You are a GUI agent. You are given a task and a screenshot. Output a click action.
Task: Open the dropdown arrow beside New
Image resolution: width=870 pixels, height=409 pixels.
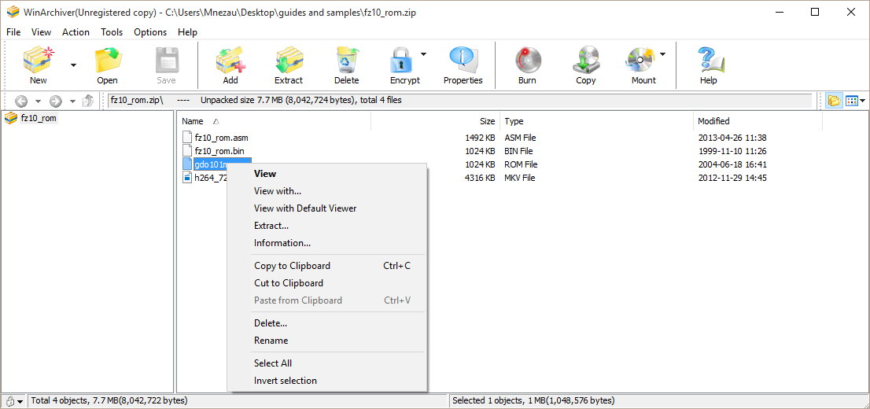point(73,65)
